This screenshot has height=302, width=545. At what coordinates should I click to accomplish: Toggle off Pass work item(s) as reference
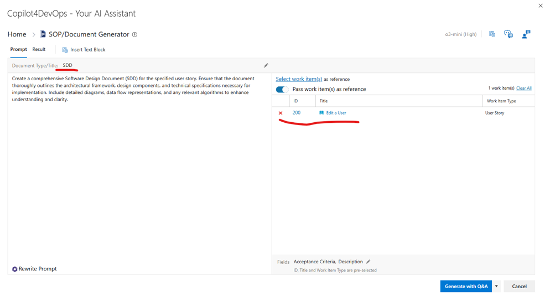[282, 89]
